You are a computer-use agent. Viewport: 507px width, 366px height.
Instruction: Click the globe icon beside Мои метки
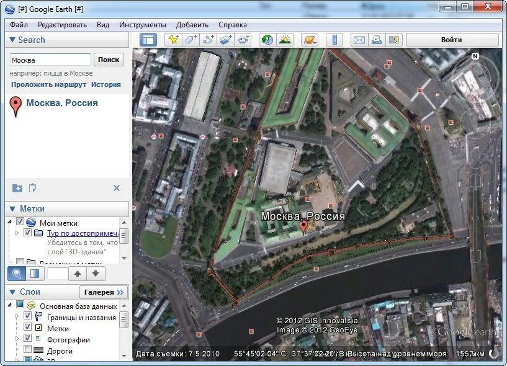point(31,223)
